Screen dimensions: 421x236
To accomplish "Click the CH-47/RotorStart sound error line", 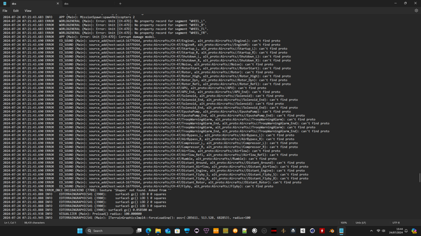I will click(x=147, y=68).
